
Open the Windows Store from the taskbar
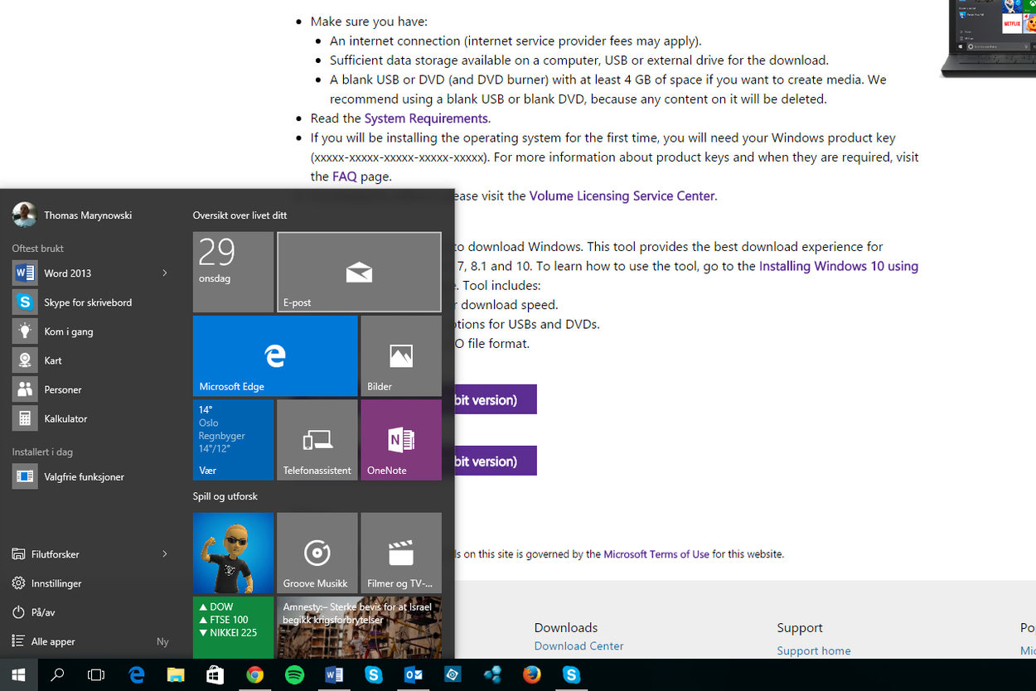point(215,674)
